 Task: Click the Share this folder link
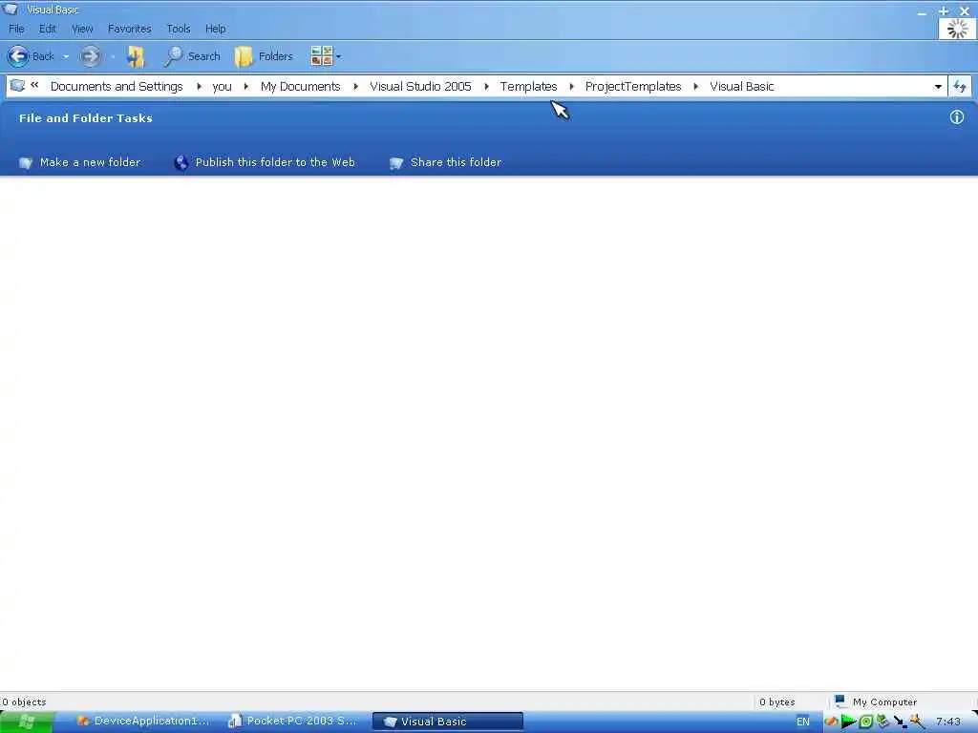point(456,162)
